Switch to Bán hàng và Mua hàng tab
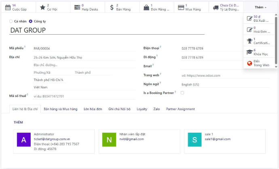 click(61, 109)
